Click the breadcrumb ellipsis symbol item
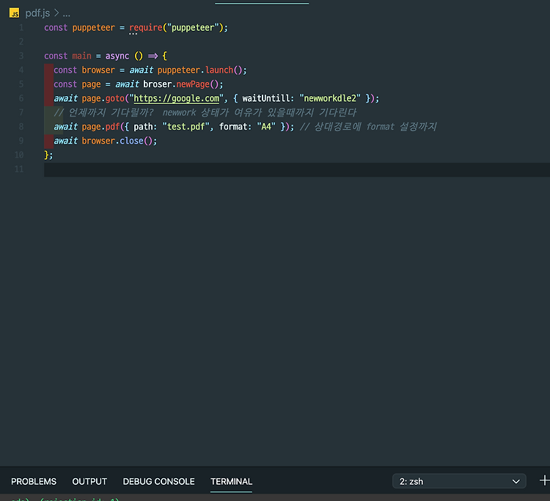The image size is (550, 501). click(66, 14)
